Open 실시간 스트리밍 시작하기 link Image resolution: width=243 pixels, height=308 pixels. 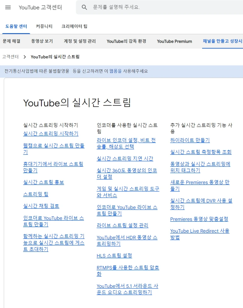point(51,134)
